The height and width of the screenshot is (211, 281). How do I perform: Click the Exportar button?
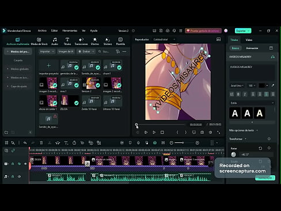tap(243, 31)
